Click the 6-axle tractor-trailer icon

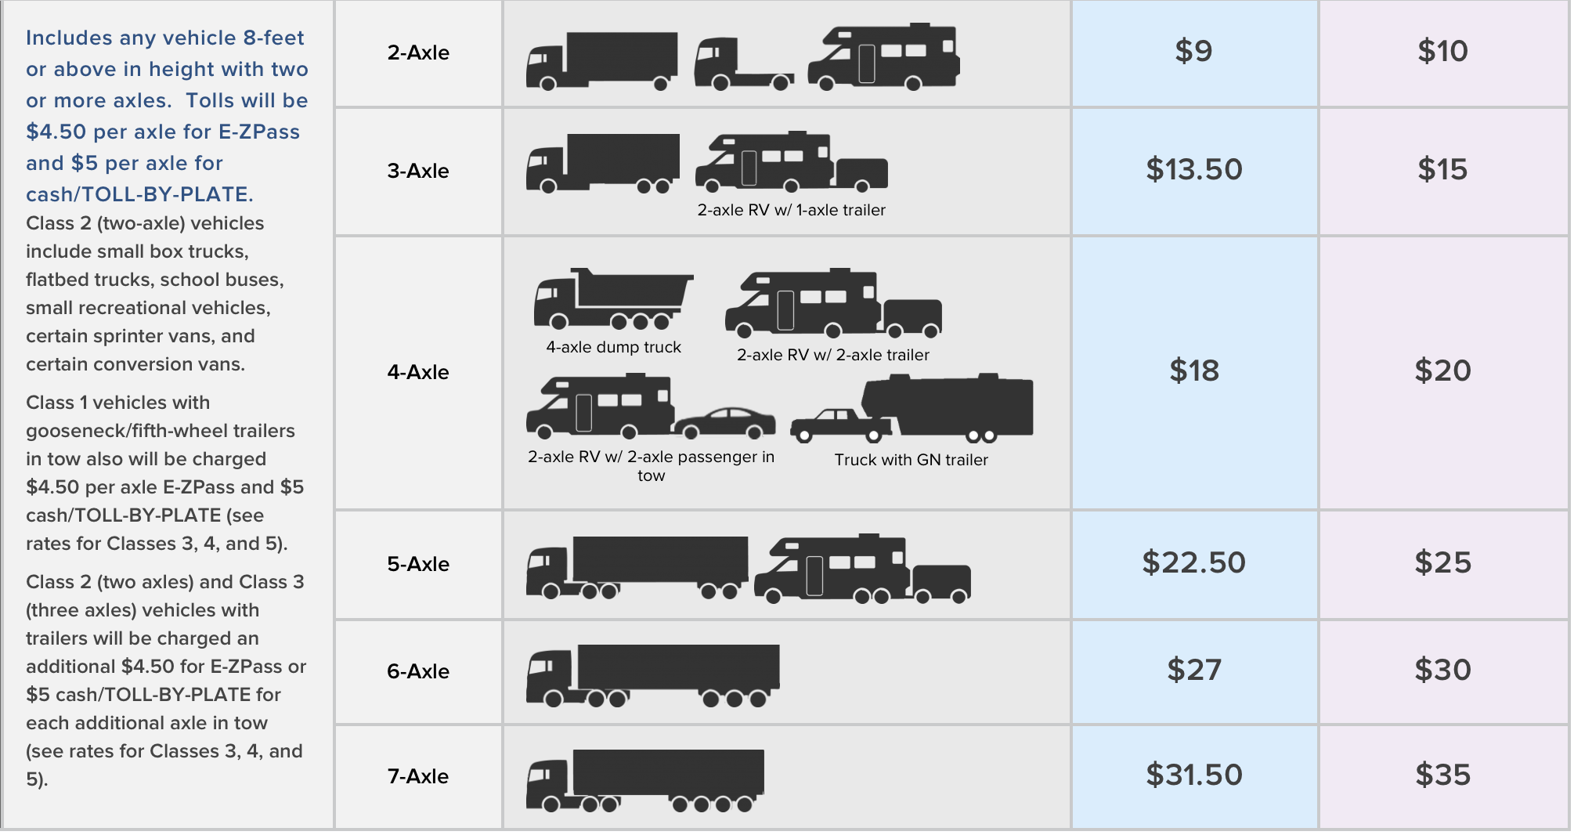coord(652,675)
